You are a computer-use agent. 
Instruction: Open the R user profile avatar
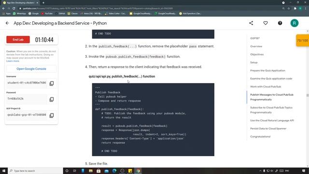tap(294, 23)
